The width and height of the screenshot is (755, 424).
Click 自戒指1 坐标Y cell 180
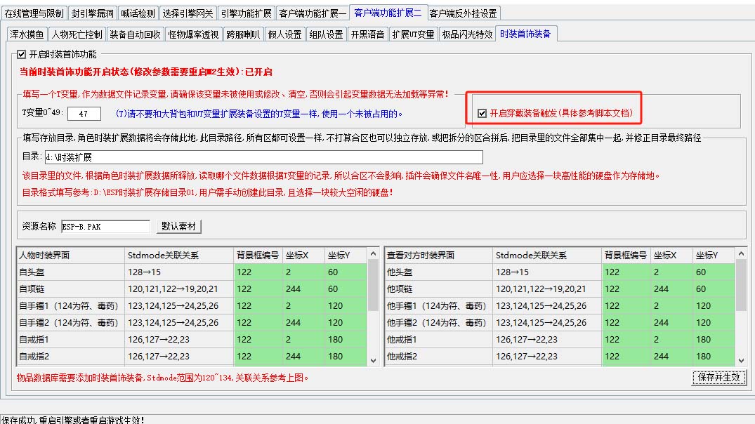point(346,339)
